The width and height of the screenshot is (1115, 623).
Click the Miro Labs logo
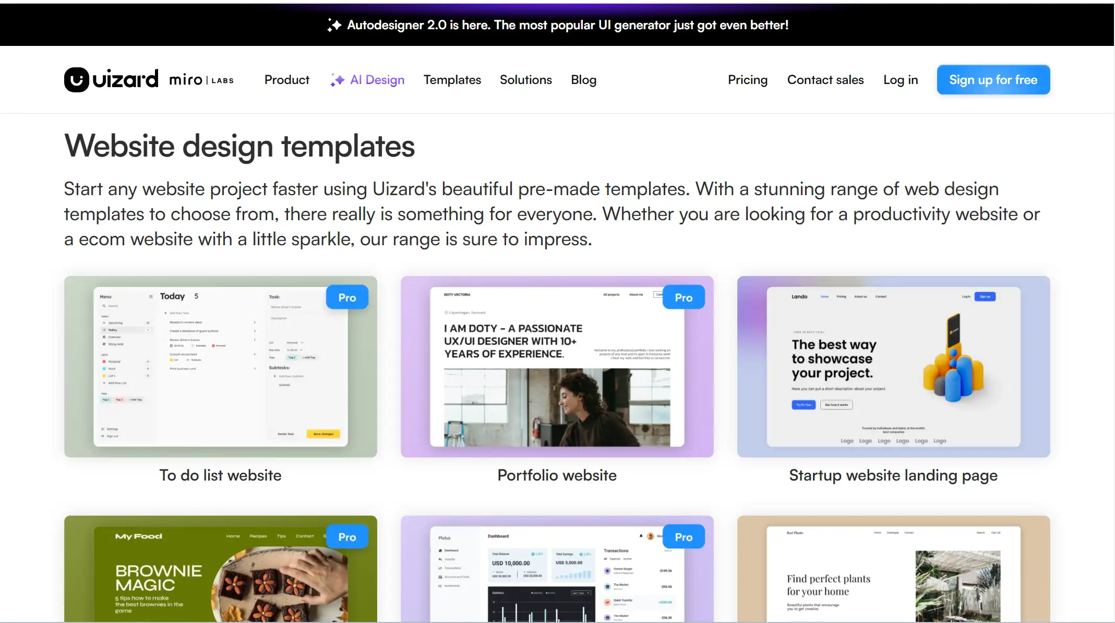point(201,79)
